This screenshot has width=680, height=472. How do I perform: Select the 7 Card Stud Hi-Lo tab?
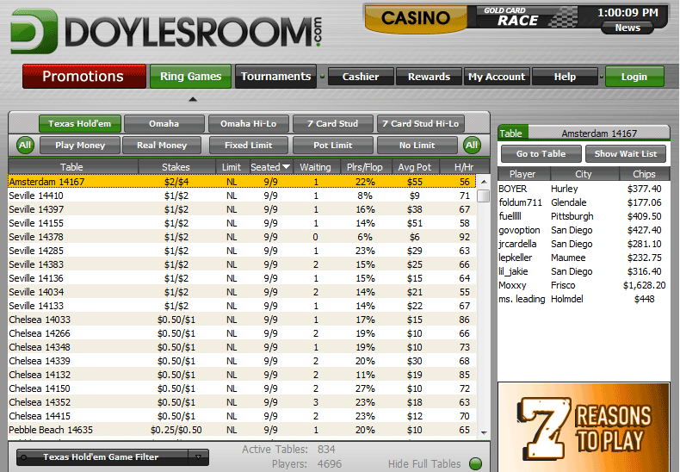click(x=421, y=124)
